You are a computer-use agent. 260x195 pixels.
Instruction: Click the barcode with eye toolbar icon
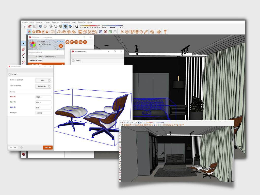(136, 32)
